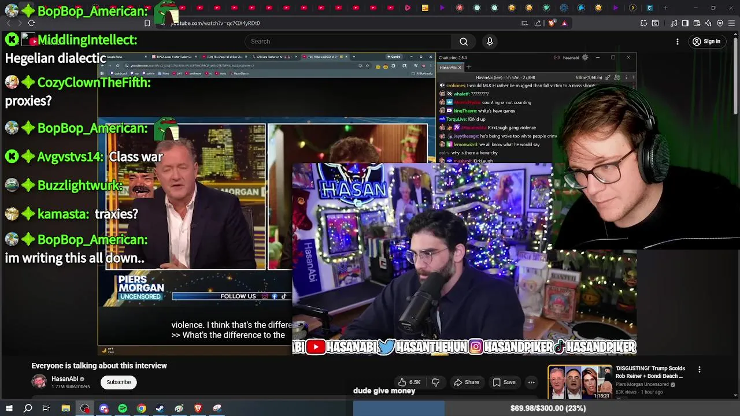This screenshot has width=740, height=416.
Task: Open the Brave Shields lion icon
Action: click(552, 23)
